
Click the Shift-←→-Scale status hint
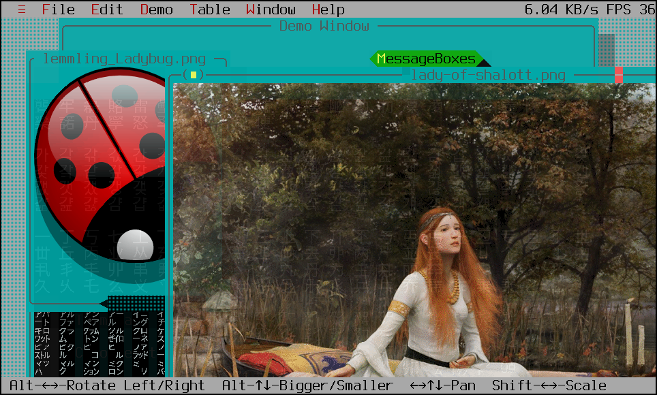[549, 385]
